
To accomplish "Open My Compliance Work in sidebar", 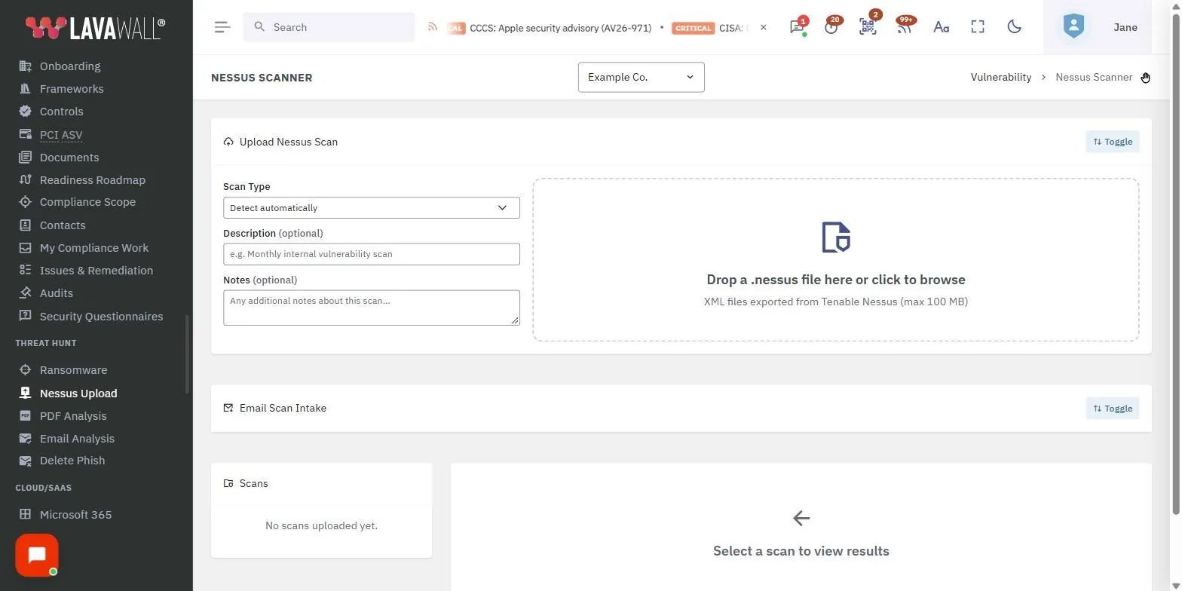I will [94, 248].
